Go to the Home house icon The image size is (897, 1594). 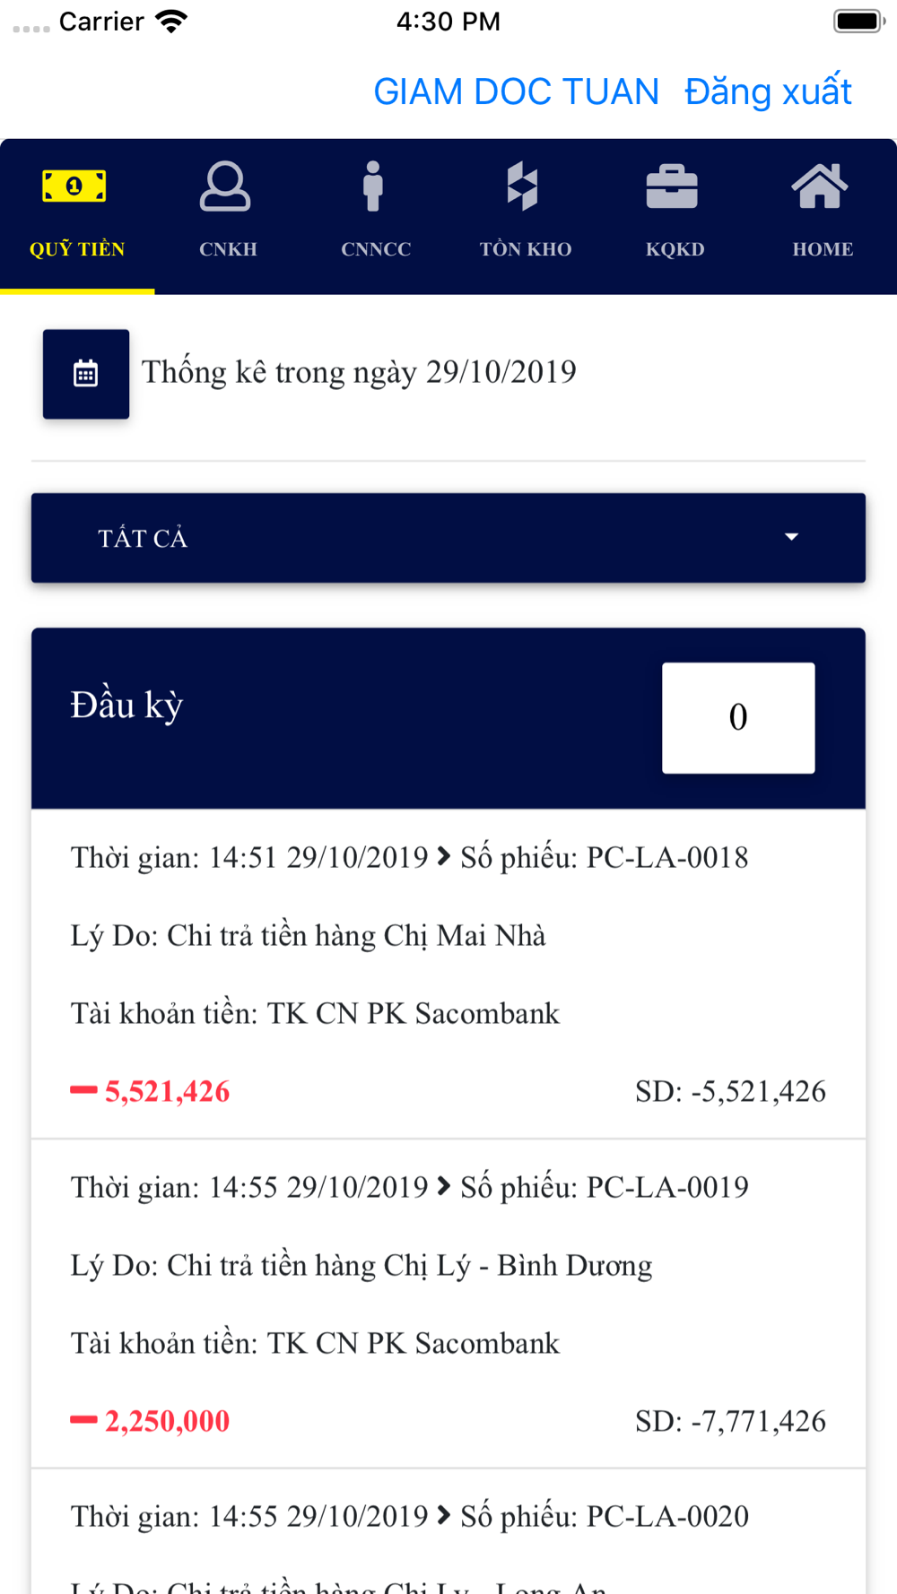[x=820, y=186]
